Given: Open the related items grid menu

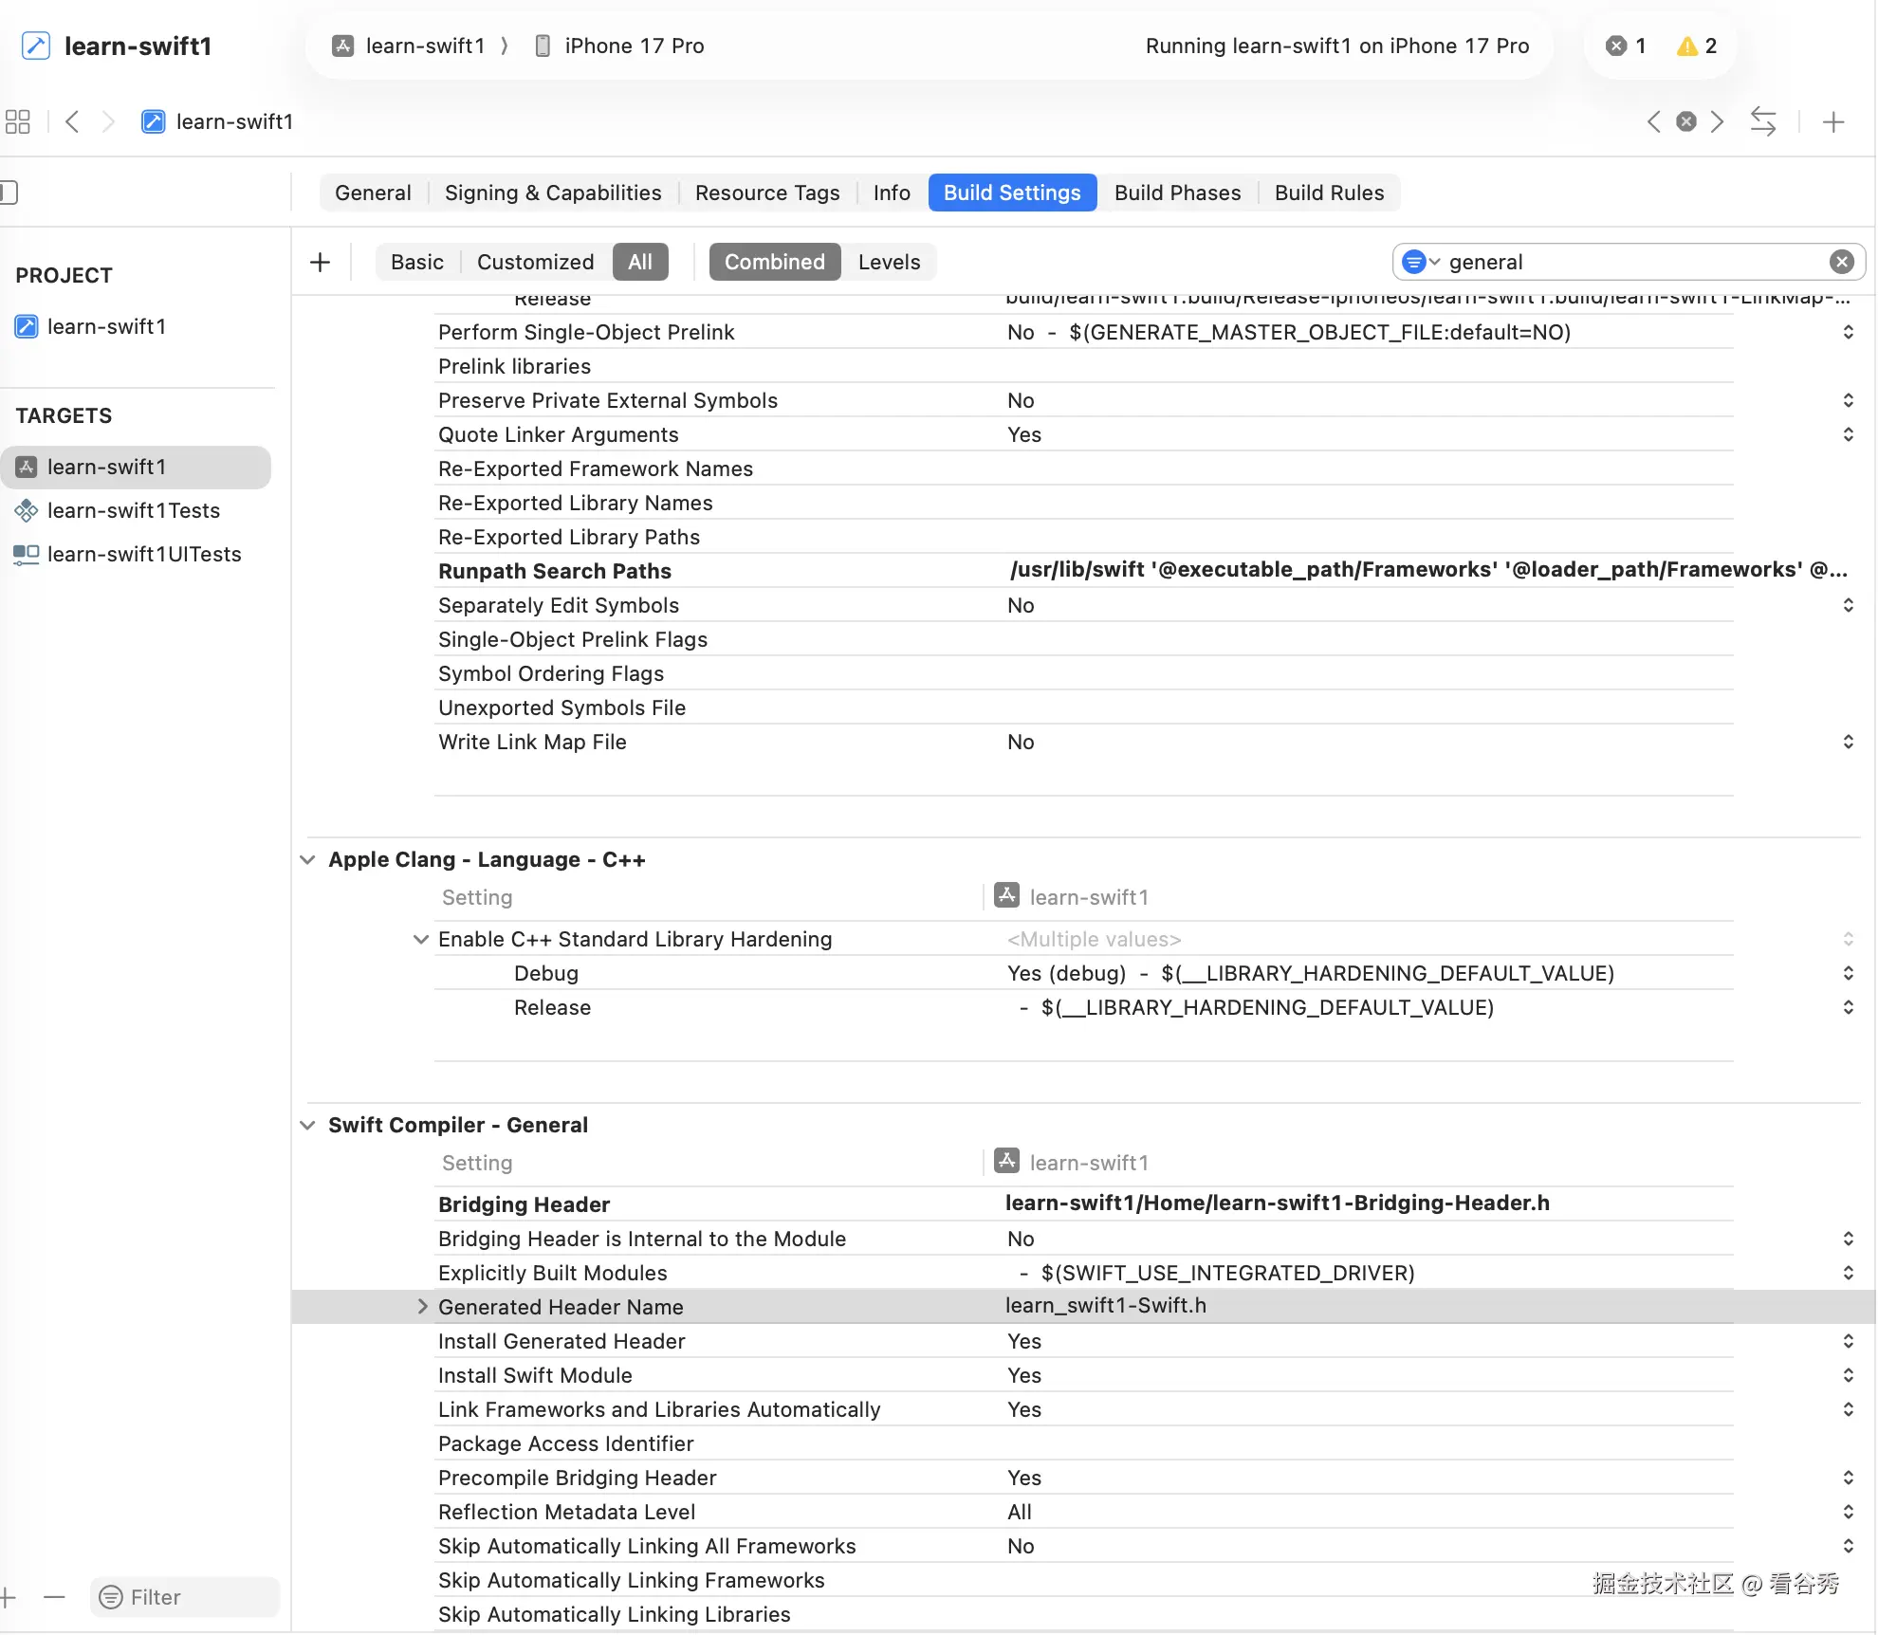Looking at the screenshot, I should 18,121.
